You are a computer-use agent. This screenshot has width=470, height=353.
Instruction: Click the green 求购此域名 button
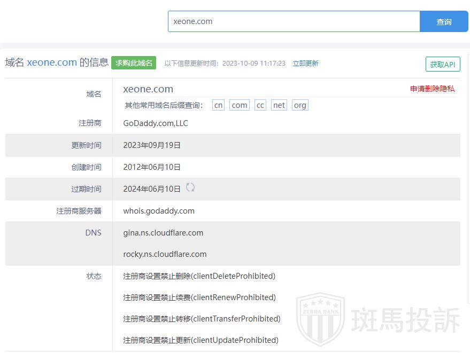click(x=134, y=62)
